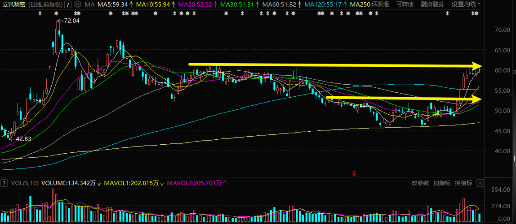
Task: Select the MA120:55.17 value
Action: 324,4
